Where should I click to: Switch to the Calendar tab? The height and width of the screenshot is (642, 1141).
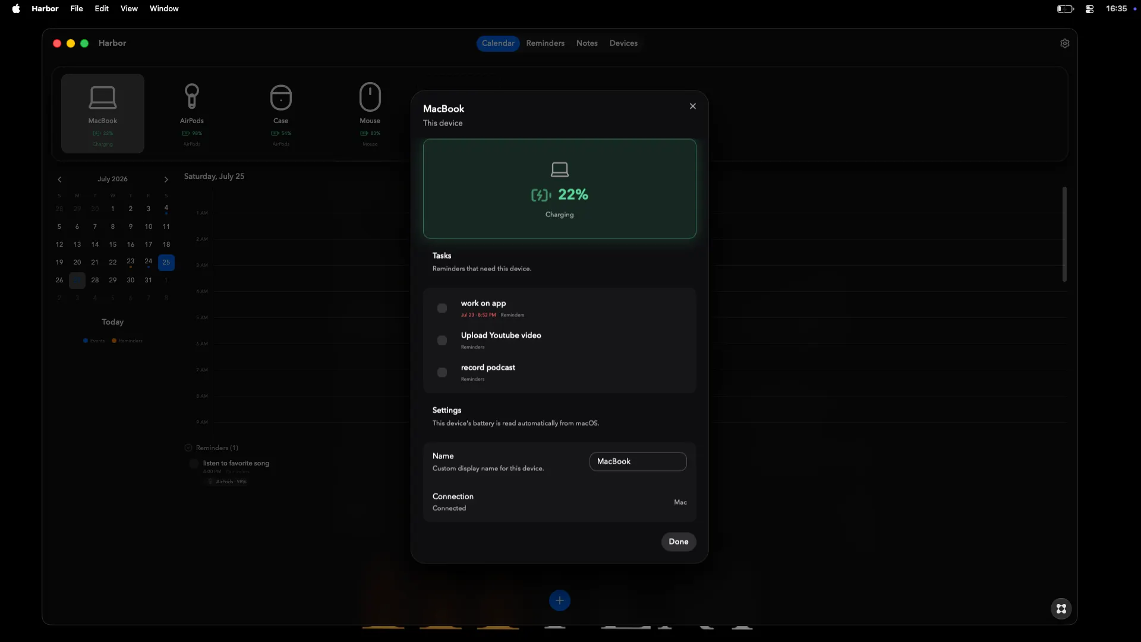[498, 43]
